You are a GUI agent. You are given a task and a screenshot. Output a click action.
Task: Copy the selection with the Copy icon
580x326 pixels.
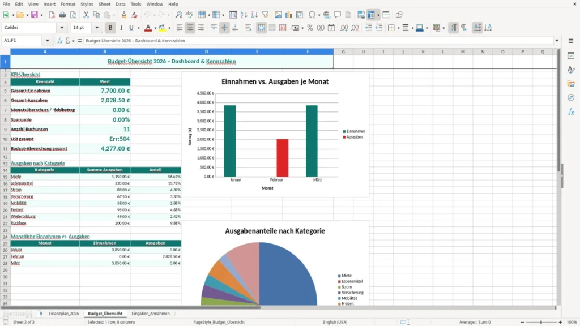point(96,15)
